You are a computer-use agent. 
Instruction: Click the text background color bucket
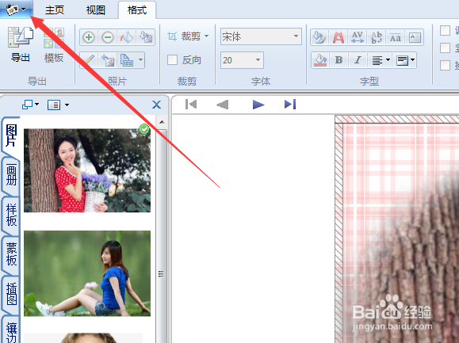pyautogui.click(x=320, y=60)
